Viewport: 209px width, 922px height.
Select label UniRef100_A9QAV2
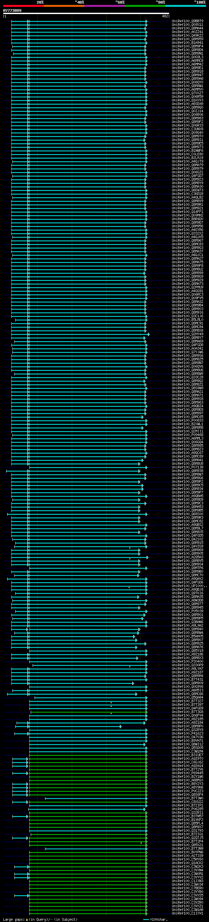pos(187,579)
